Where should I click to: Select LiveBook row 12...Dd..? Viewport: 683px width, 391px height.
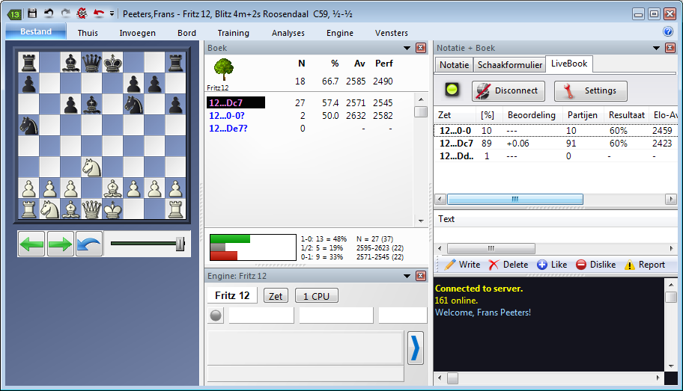pos(556,156)
